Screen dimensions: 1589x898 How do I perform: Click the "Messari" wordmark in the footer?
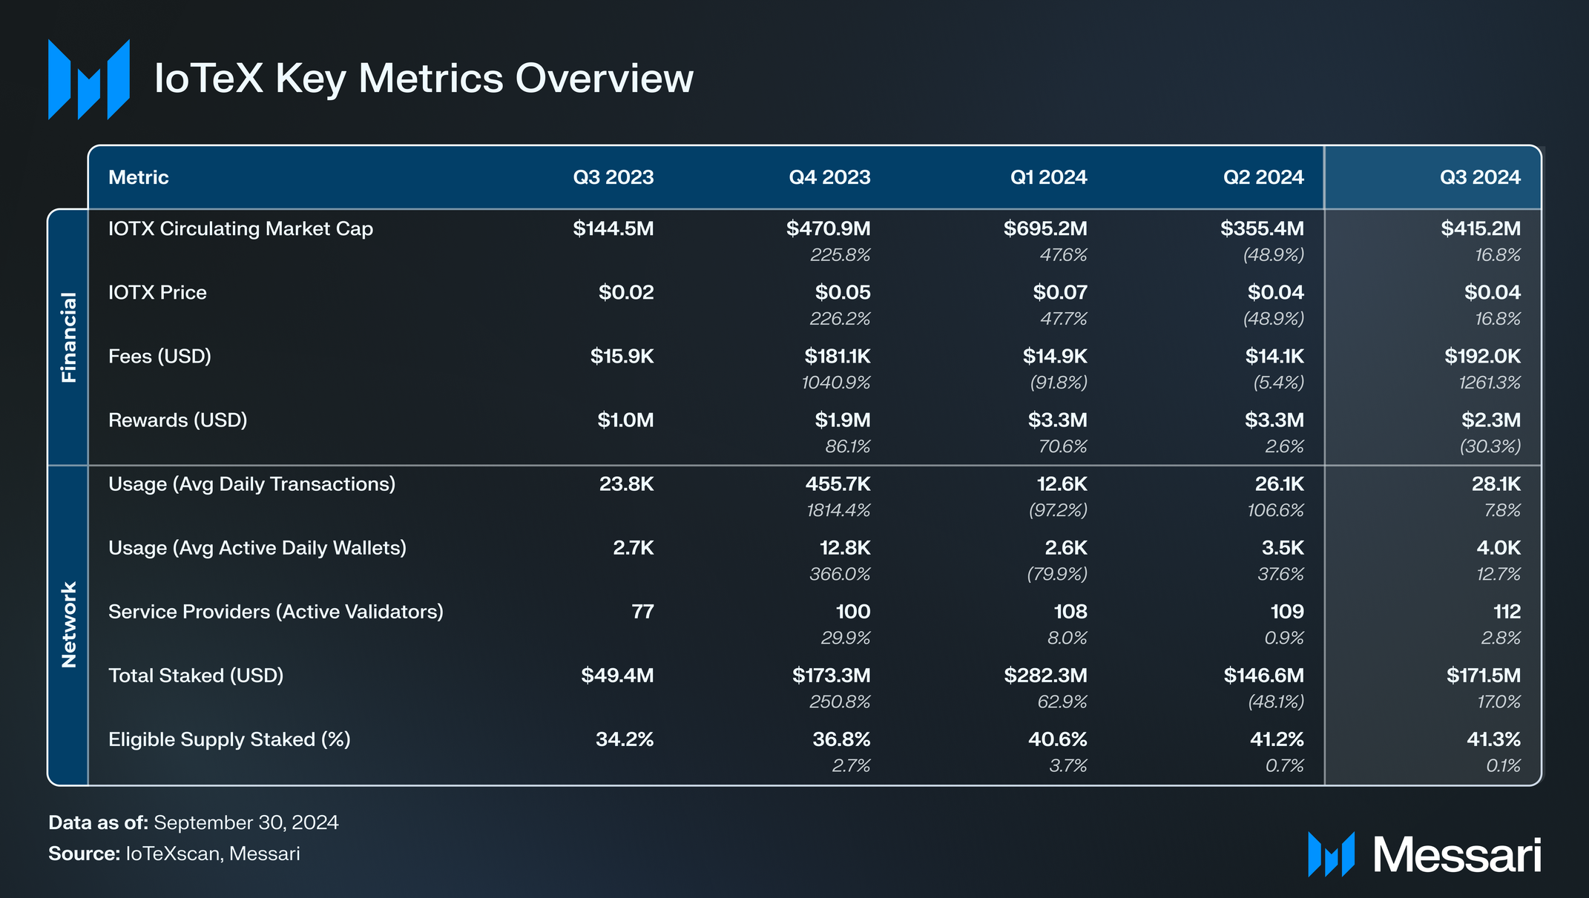point(1457,855)
